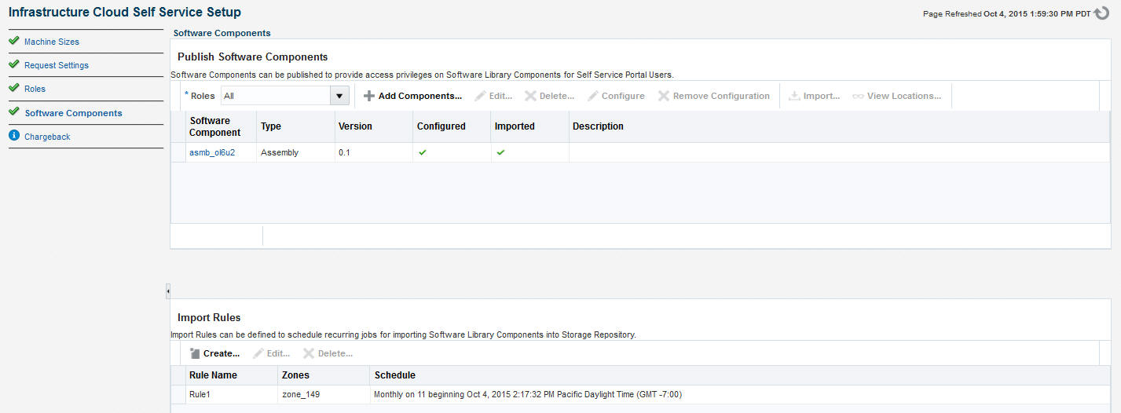Click the Configured checkmark for asmb_ol6u2
This screenshot has width=1121, height=413.
pyautogui.click(x=423, y=152)
